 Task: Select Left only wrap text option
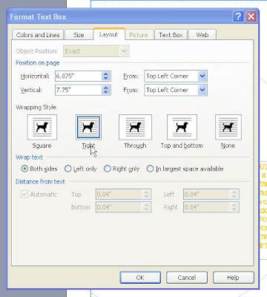click(x=81, y=169)
